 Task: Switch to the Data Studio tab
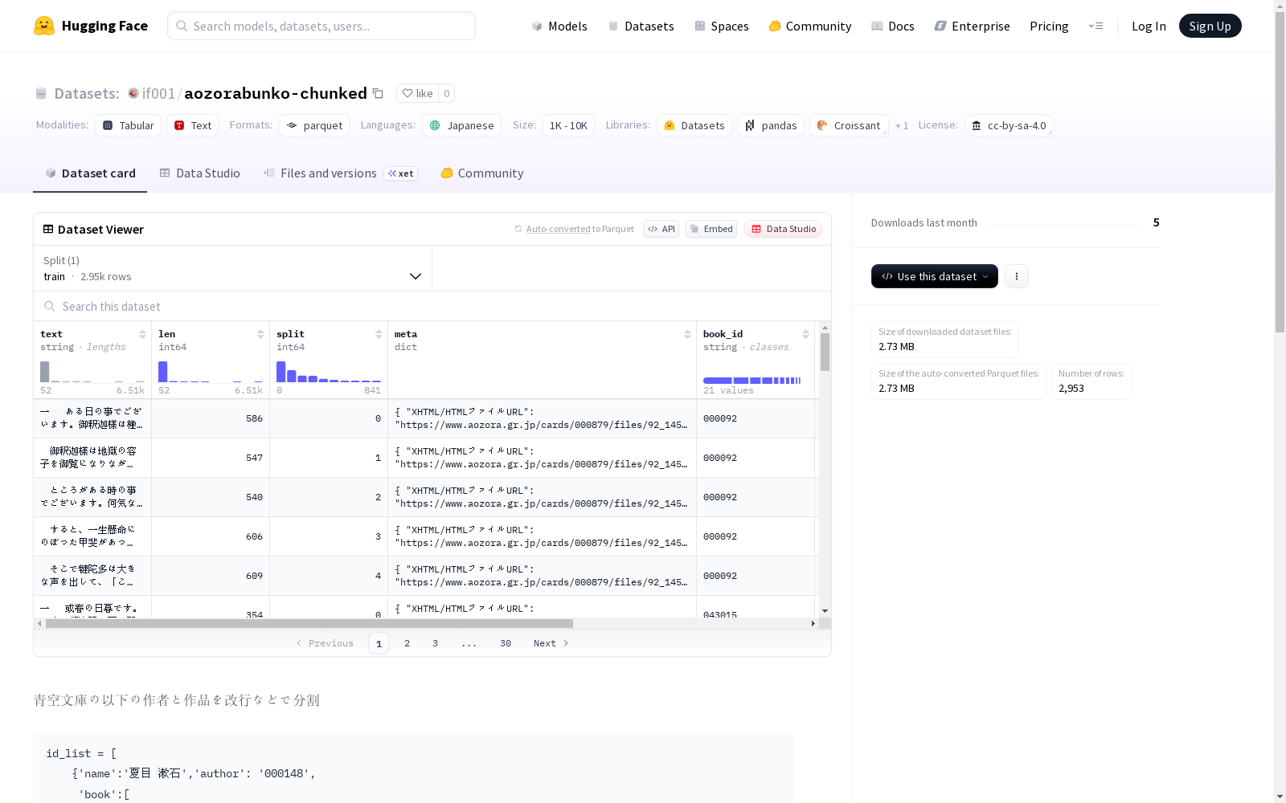click(x=199, y=173)
